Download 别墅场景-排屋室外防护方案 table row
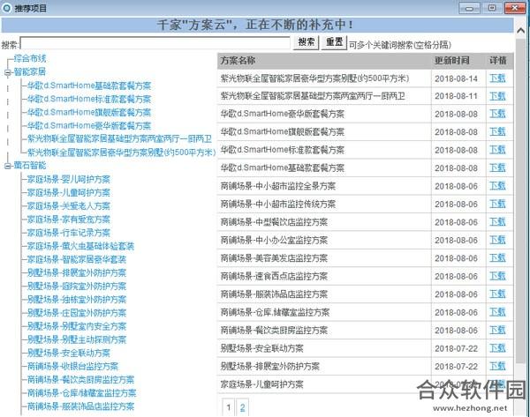The image size is (530, 417). [497, 367]
